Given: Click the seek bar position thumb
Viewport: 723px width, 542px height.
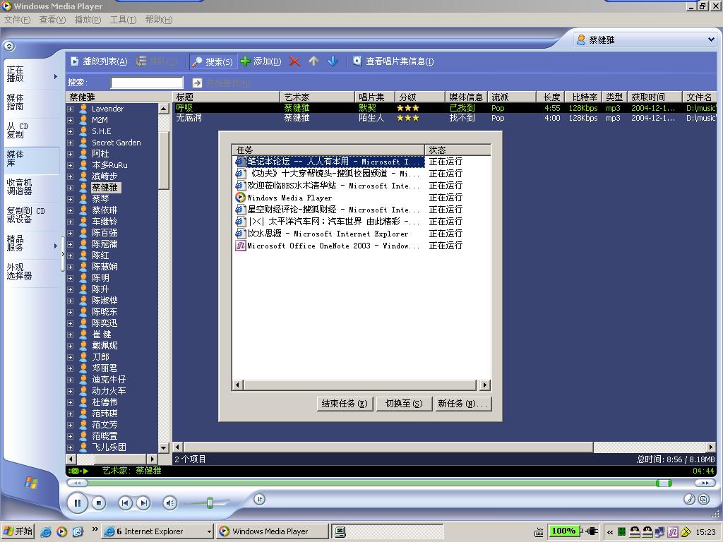Looking at the screenshot, I should pos(664,483).
